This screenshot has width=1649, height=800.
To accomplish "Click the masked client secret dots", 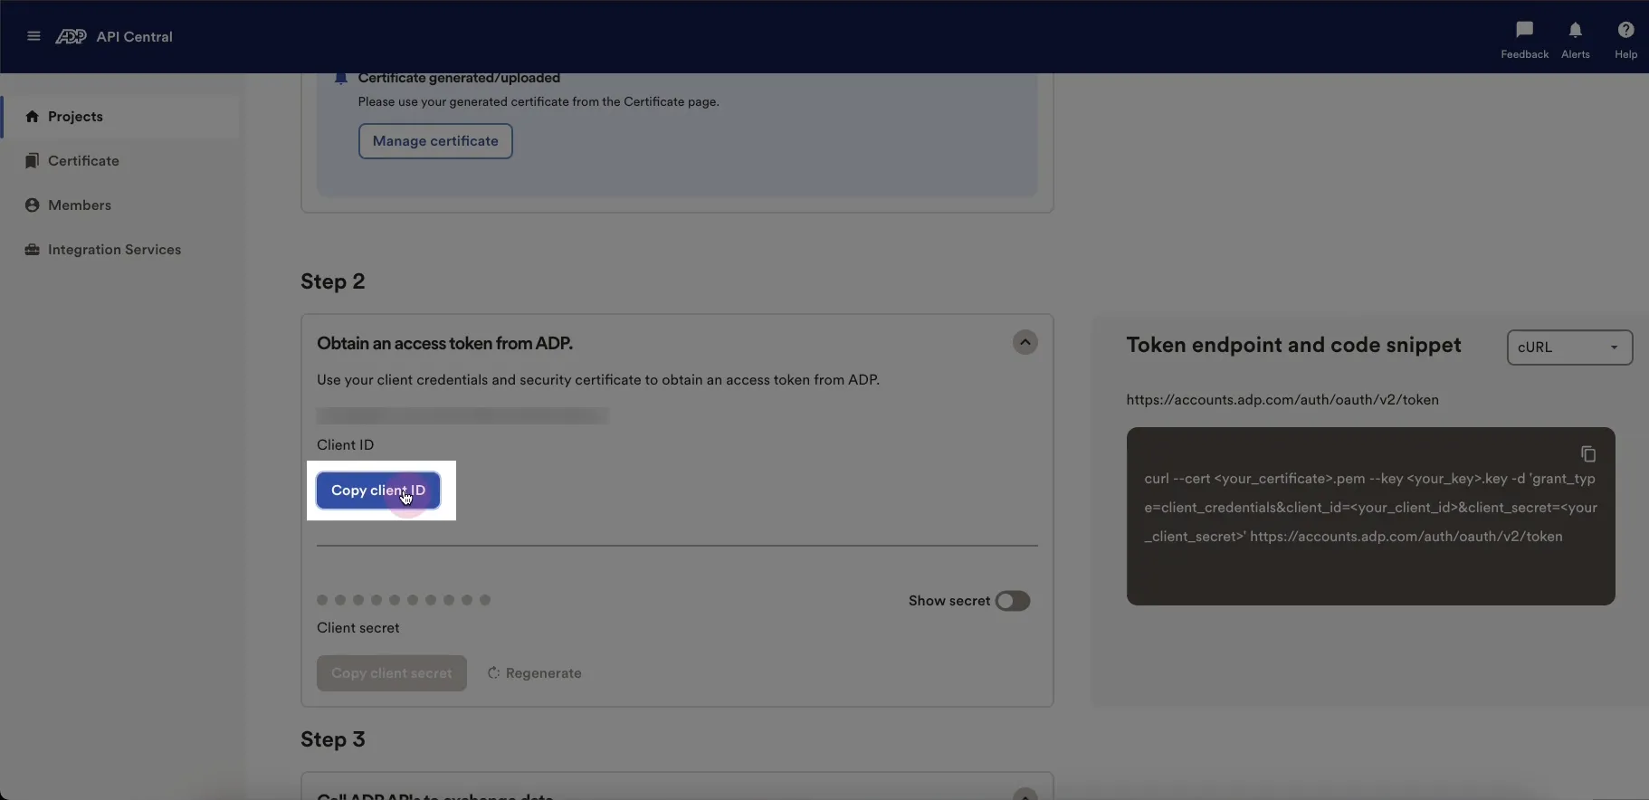I will pyautogui.click(x=404, y=600).
